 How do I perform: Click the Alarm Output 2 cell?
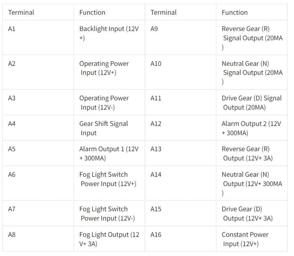[x=252, y=128]
